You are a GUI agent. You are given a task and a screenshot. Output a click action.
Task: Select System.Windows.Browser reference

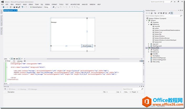162,38
